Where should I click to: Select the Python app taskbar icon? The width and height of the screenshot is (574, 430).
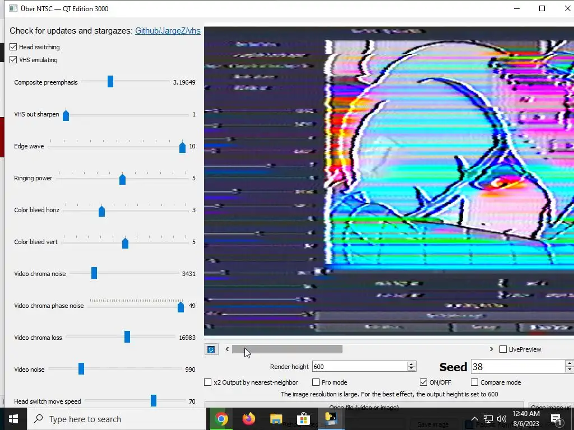331,419
